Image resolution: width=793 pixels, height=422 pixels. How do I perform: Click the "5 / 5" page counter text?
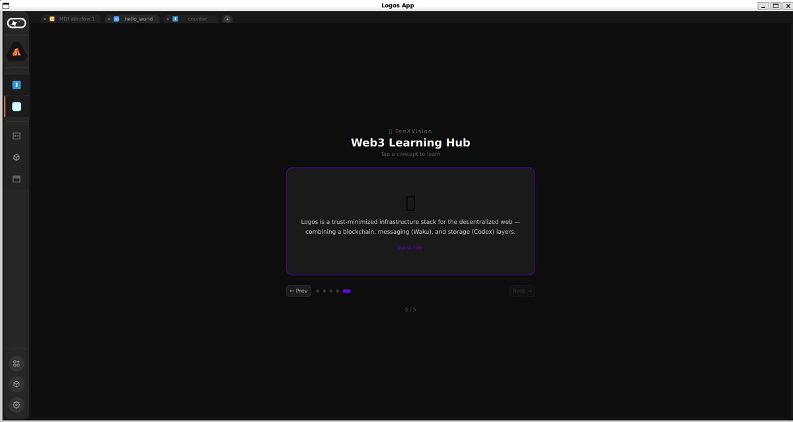coord(410,310)
